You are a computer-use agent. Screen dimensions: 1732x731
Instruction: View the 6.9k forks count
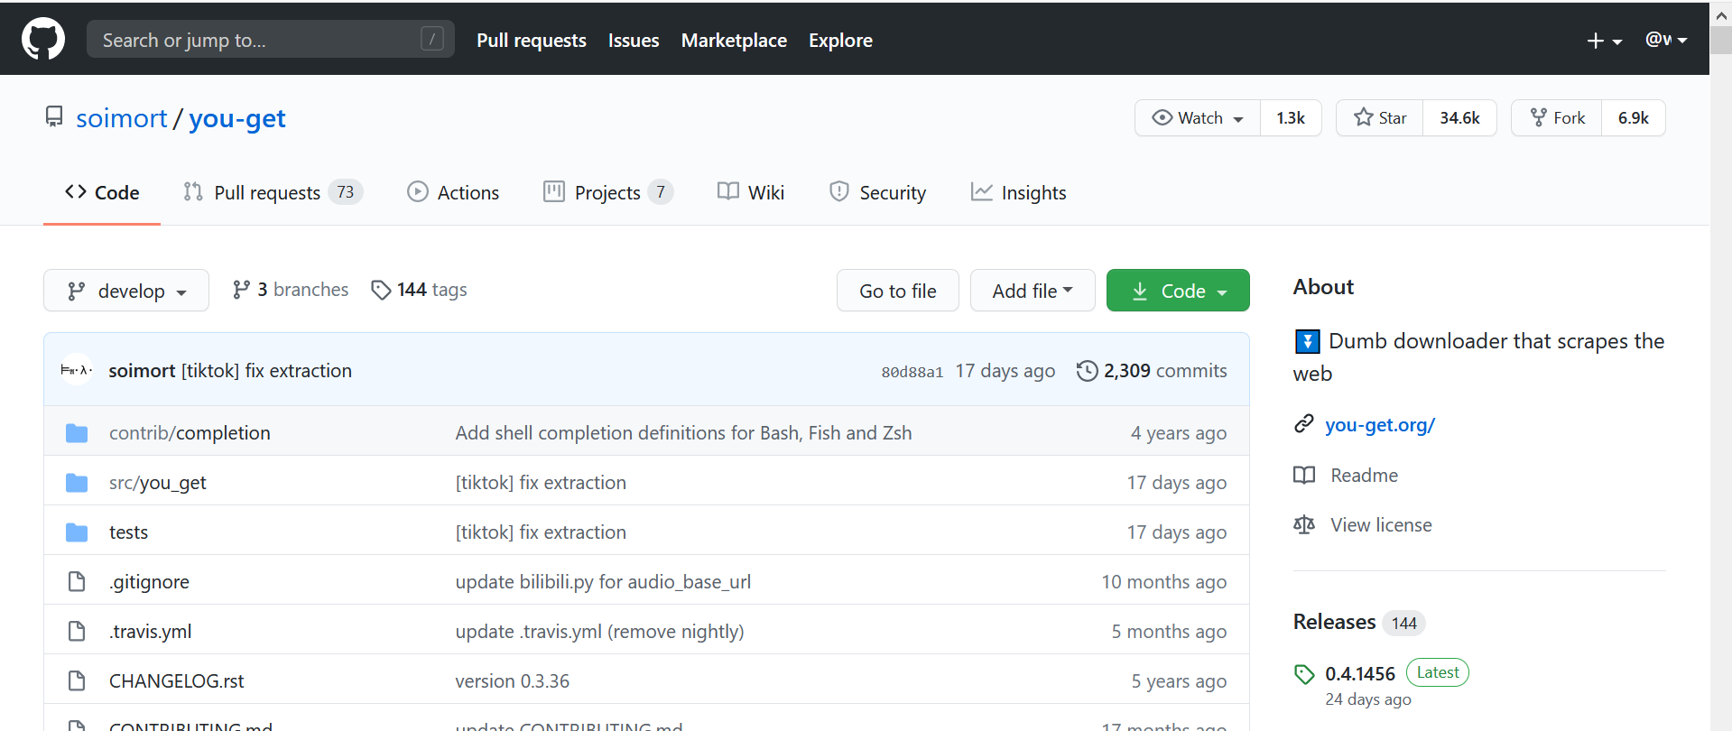coord(1634,118)
